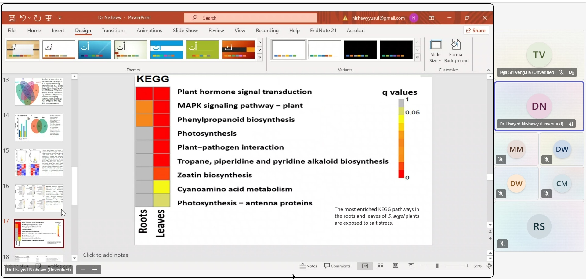Open the undo history dropdown arrow
This screenshot has width=586, height=279.
[29, 18]
